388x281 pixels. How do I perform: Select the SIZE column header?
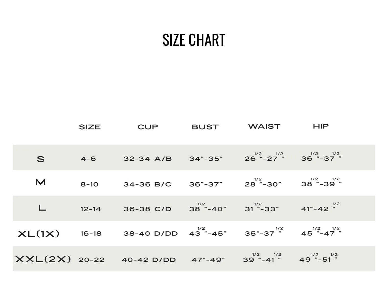(90, 127)
